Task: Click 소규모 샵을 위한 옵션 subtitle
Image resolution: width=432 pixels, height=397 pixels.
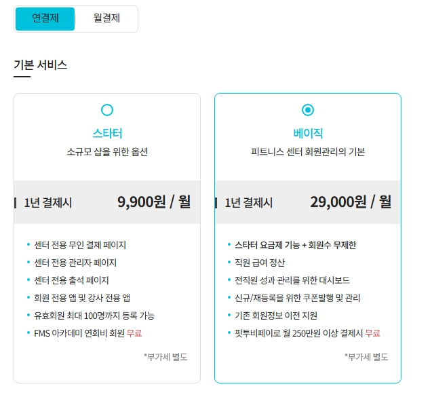Action: click(107, 151)
